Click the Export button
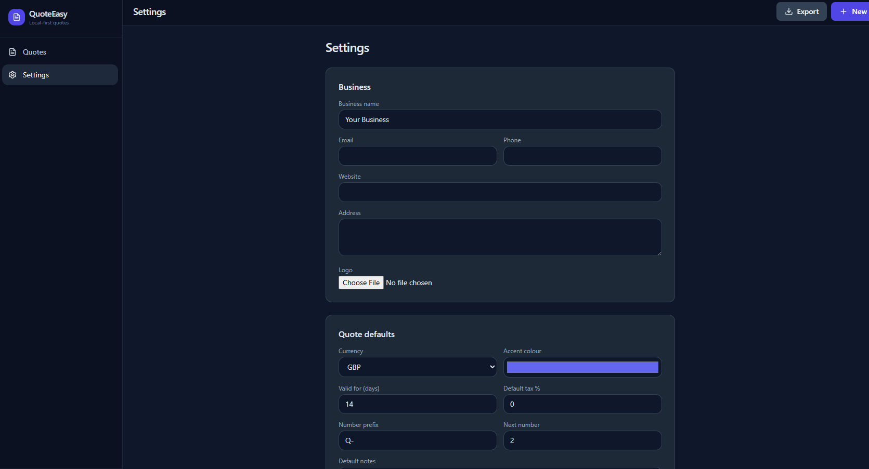 tap(801, 11)
